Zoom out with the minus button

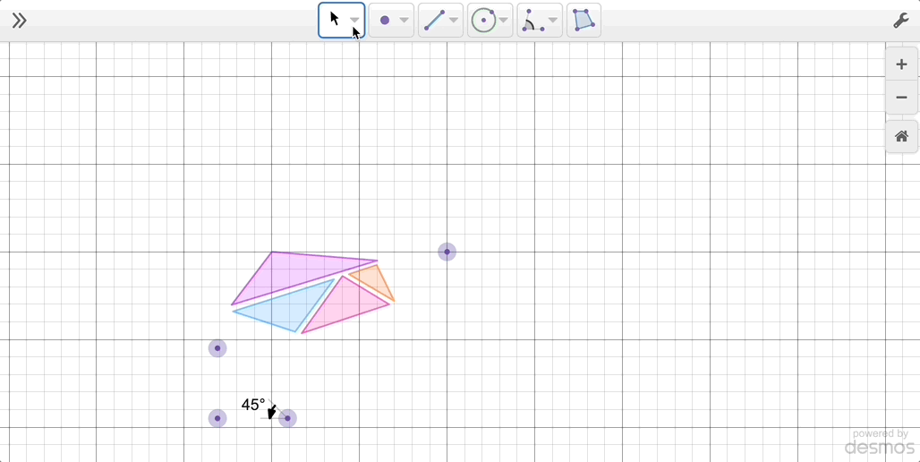coord(901,98)
